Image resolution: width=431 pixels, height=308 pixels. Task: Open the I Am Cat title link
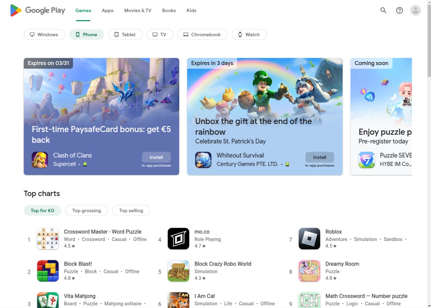point(205,296)
